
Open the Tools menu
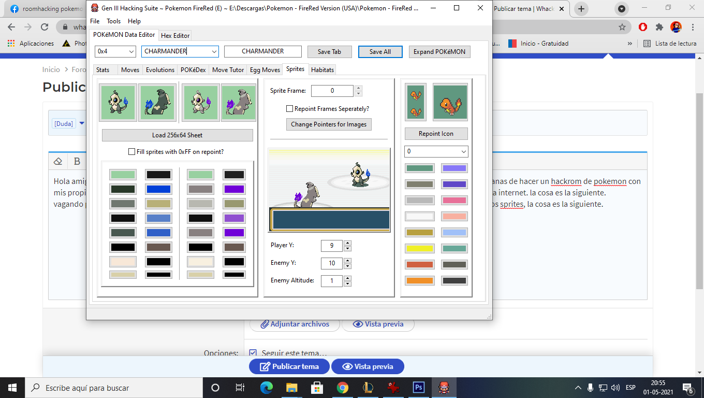[113, 21]
